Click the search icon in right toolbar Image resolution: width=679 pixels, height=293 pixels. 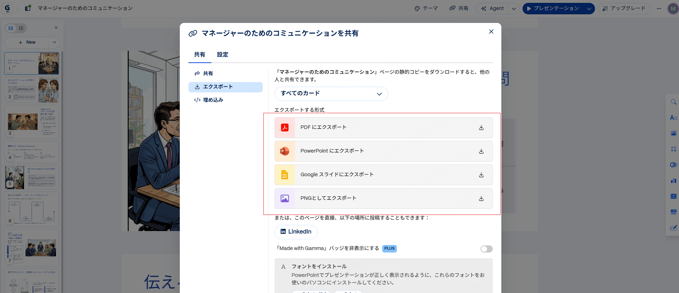click(673, 102)
